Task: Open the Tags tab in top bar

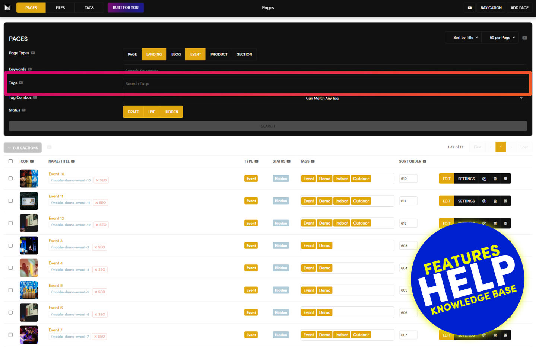Action: (89, 8)
